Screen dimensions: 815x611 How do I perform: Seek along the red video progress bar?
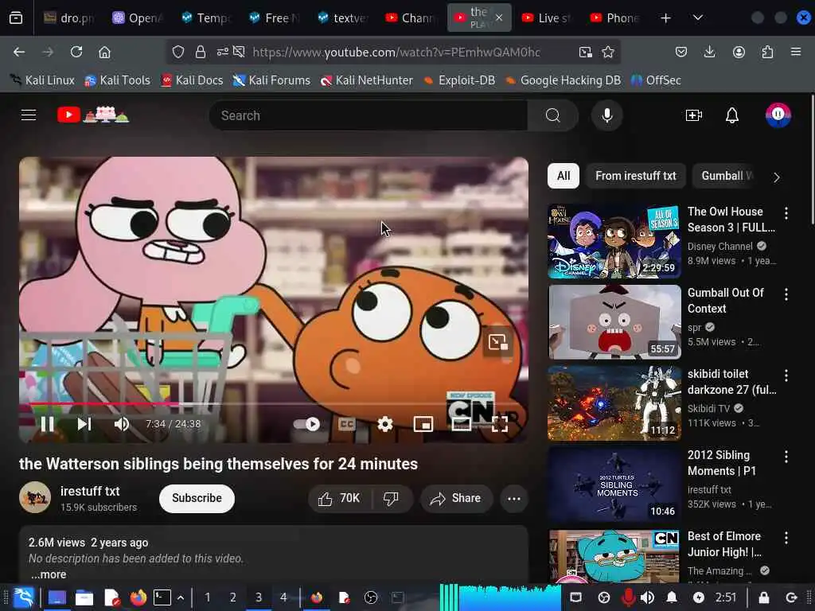pos(274,403)
